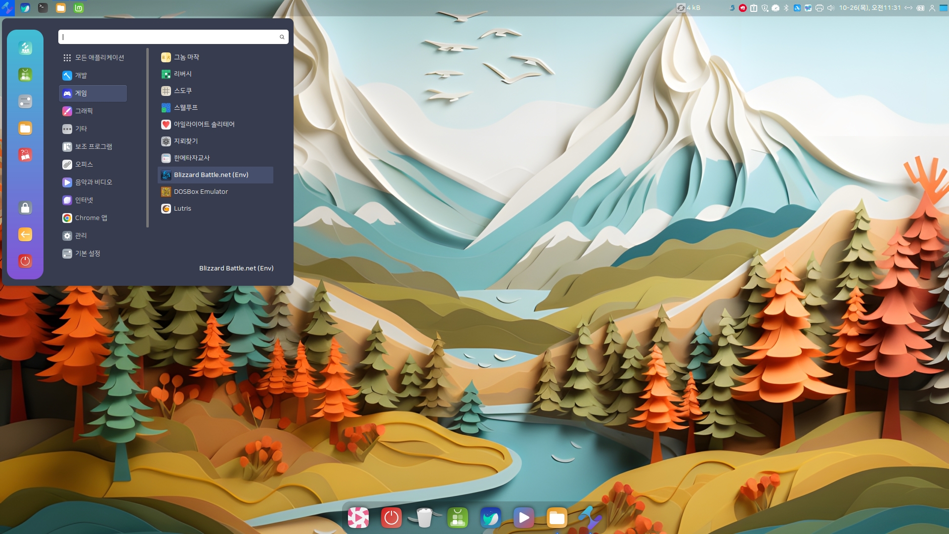This screenshot has height=534, width=949.
Task: Select the 개발 category
Action: click(x=81, y=76)
